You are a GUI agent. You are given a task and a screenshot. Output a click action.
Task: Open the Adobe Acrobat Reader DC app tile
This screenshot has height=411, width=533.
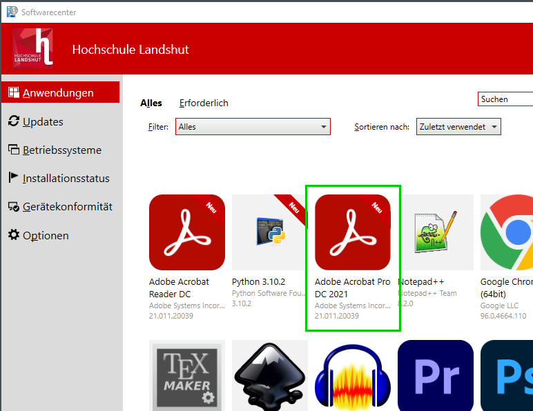point(186,232)
